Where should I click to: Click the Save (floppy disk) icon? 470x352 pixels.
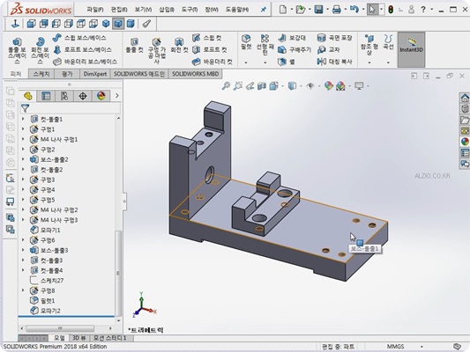point(318,10)
